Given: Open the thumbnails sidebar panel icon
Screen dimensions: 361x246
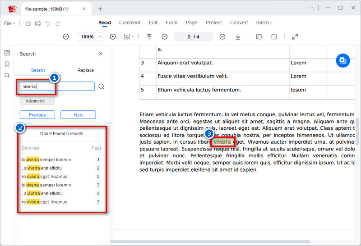Looking at the screenshot, I should pos(7,53).
